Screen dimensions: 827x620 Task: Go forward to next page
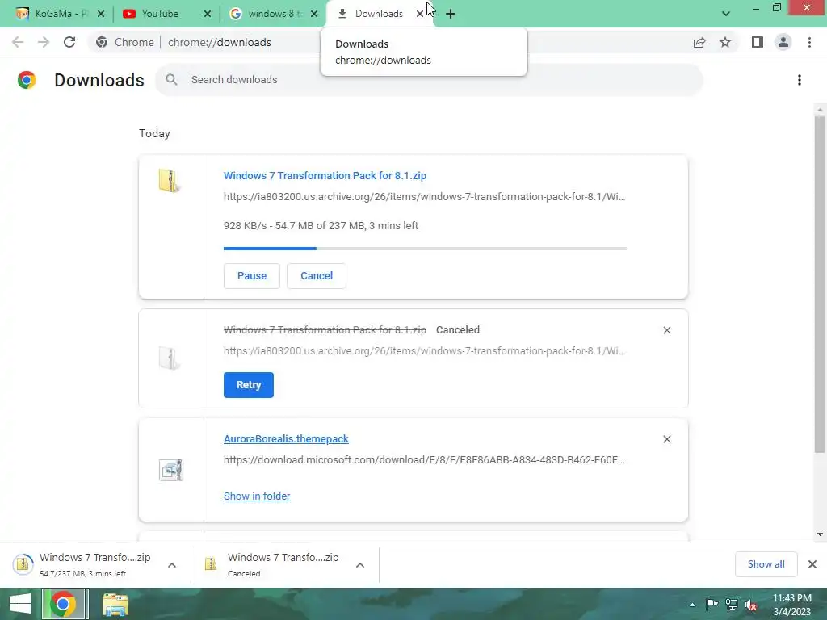[44, 42]
